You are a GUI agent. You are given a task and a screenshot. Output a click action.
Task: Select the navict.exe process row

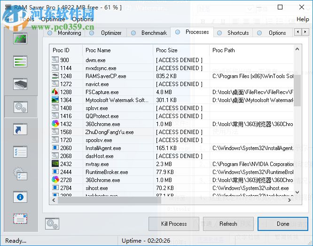coord(172,84)
